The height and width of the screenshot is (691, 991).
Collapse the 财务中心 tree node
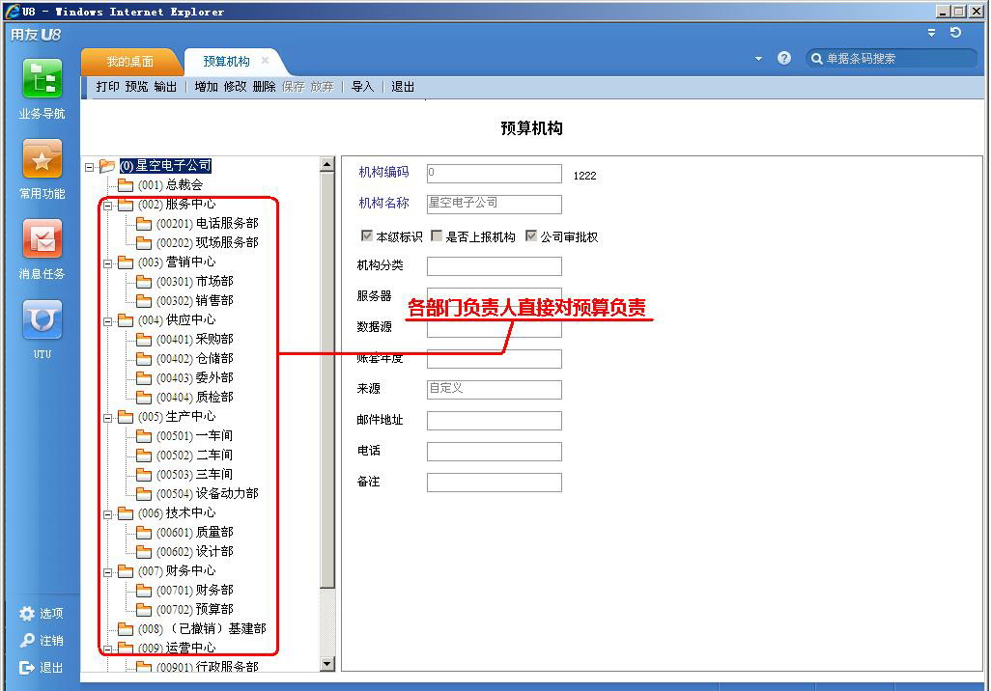[108, 573]
